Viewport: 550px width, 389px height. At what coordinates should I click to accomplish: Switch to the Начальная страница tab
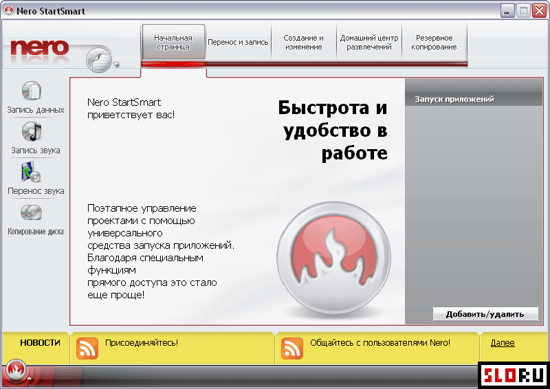173,42
